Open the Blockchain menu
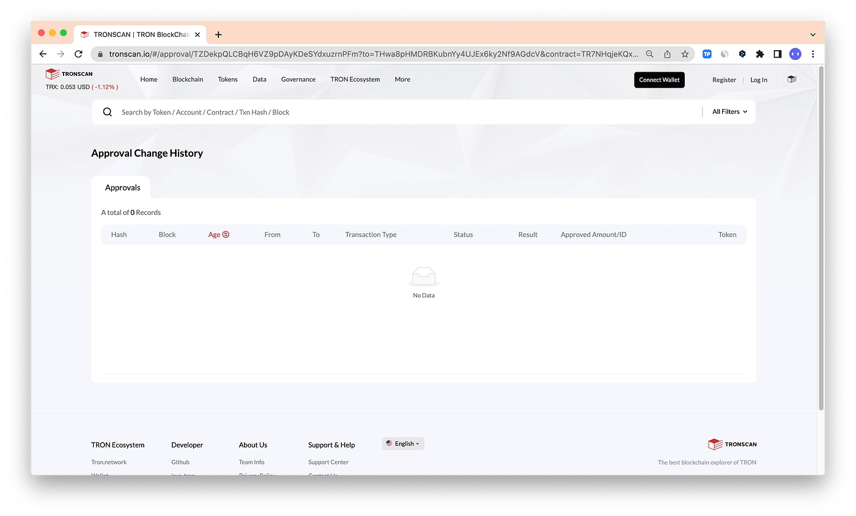856x516 pixels. [x=188, y=80]
